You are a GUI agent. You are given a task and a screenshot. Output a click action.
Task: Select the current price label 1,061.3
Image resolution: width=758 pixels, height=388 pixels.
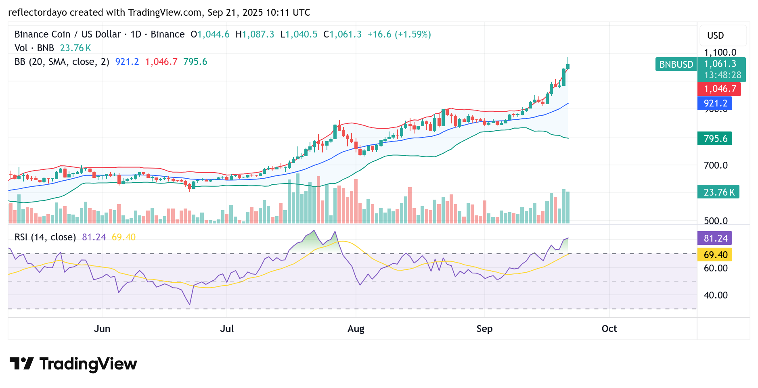click(720, 64)
